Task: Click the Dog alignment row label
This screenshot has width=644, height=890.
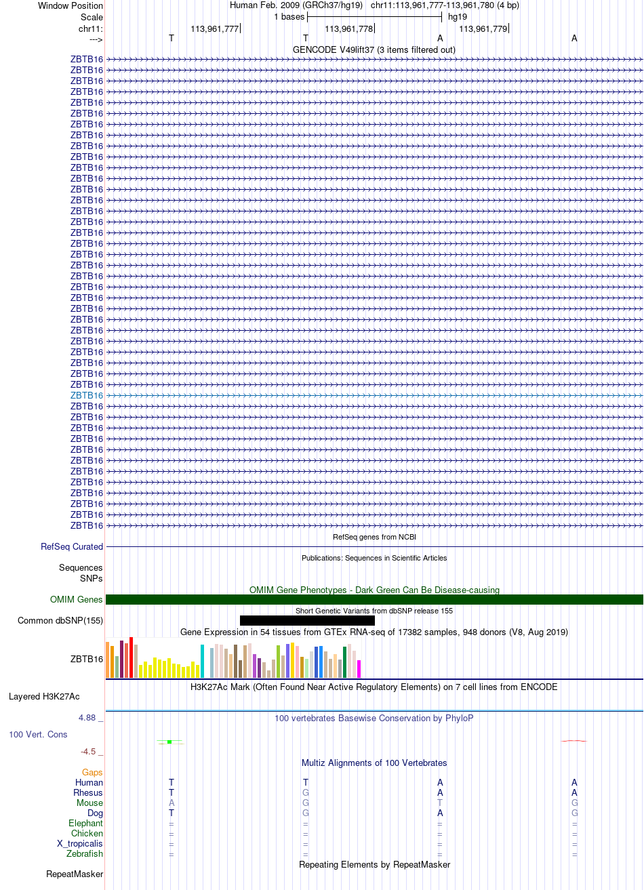Action: pyautogui.click(x=95, y=813)
